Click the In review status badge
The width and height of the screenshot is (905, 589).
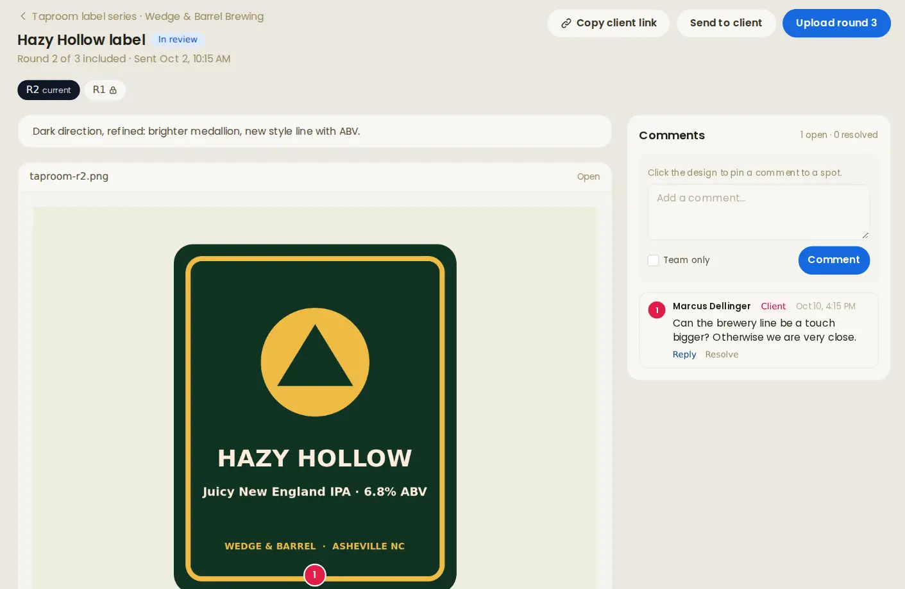click(x=178, y=39)
